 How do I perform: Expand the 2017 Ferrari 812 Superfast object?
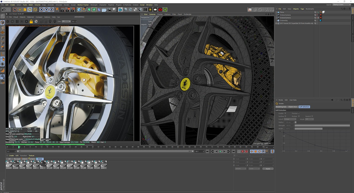pyautogui.click(x=276, y=23)
